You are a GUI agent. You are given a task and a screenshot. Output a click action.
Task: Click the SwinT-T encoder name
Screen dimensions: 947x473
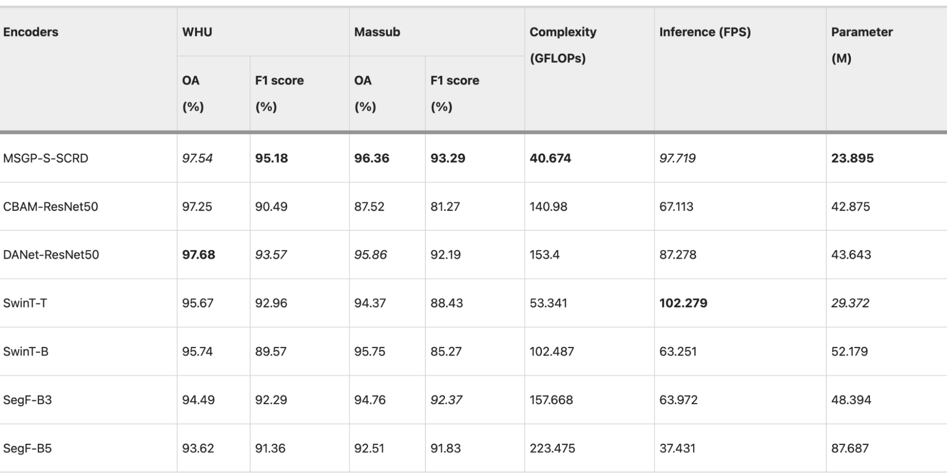[25, 303]
